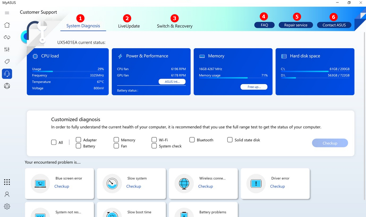
Task: Click the Memory module icon
Action: [x=202, y=56]
